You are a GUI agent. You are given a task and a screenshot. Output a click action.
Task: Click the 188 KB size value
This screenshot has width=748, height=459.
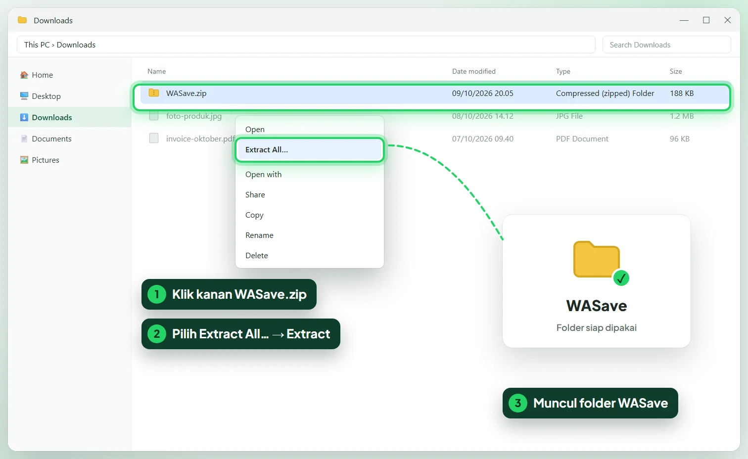click(x=682, y=93)
